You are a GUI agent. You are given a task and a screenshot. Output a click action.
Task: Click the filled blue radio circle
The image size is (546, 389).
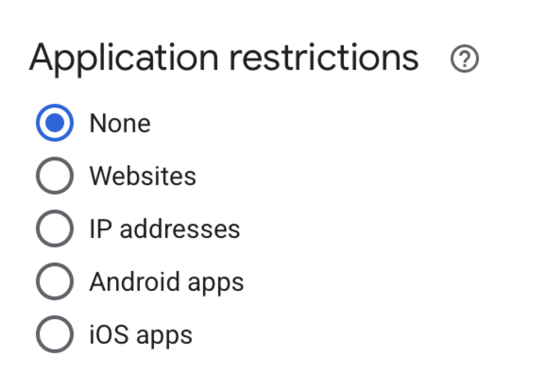[x=55, y=123]
